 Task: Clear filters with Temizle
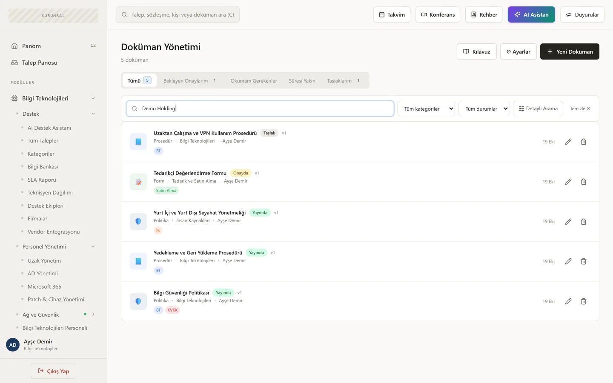tap(580, 109)
